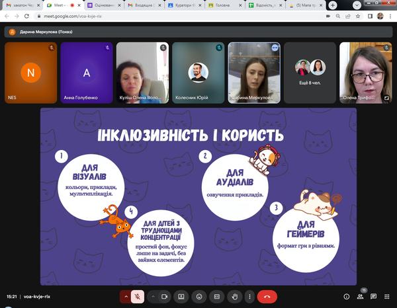This screenshot has width=397, height=308.
Task: Open new browser tab with plus button
Action: [x=332, y=5]
